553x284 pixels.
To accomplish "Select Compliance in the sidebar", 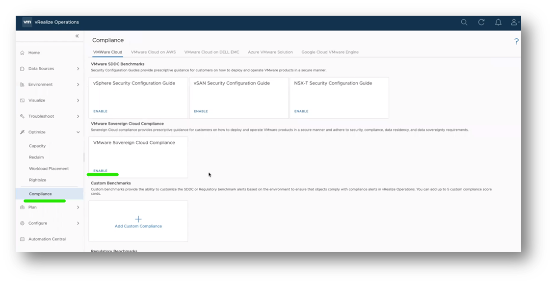I will (x=50, y=194).
